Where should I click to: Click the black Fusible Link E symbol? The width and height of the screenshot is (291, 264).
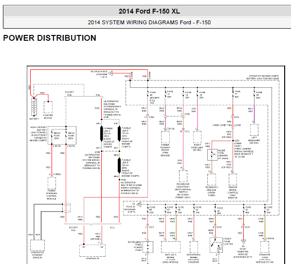click(119, 165)
